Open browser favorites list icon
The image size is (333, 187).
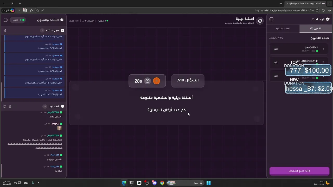pos(31,10)
